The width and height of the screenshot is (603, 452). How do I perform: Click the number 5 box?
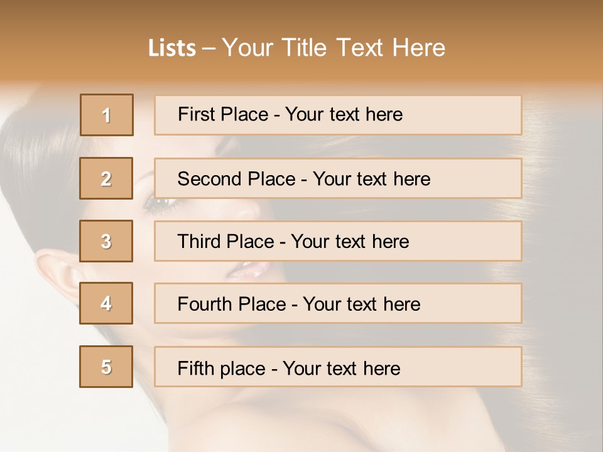(107, 367)
